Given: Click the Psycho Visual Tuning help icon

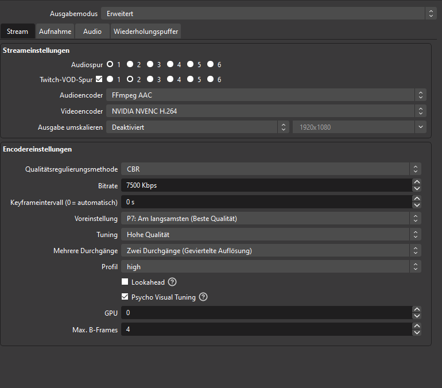Looking at the screenshot, I should [203, 297].
